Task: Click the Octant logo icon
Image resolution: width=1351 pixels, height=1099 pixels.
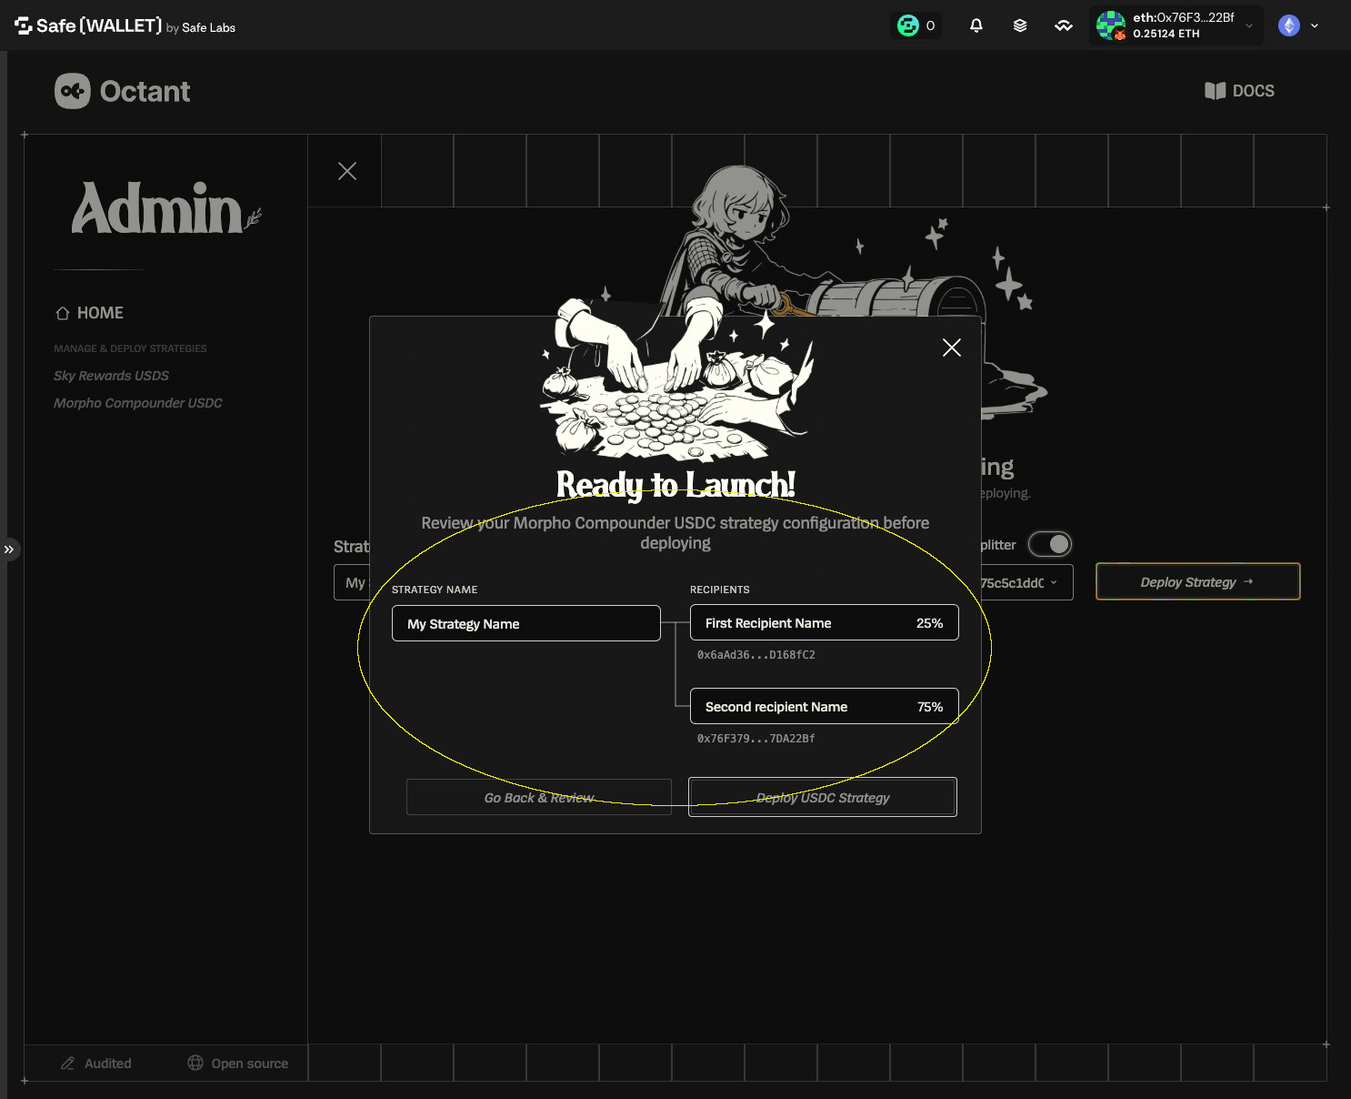Action: click(x=73, y=91)
